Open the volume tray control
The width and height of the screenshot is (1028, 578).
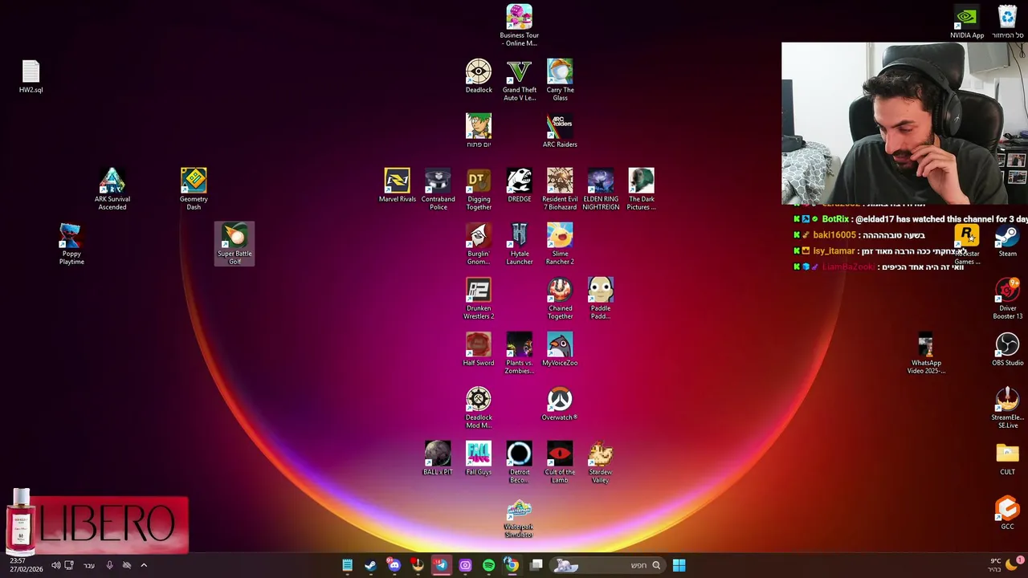(x=55, y=565)
